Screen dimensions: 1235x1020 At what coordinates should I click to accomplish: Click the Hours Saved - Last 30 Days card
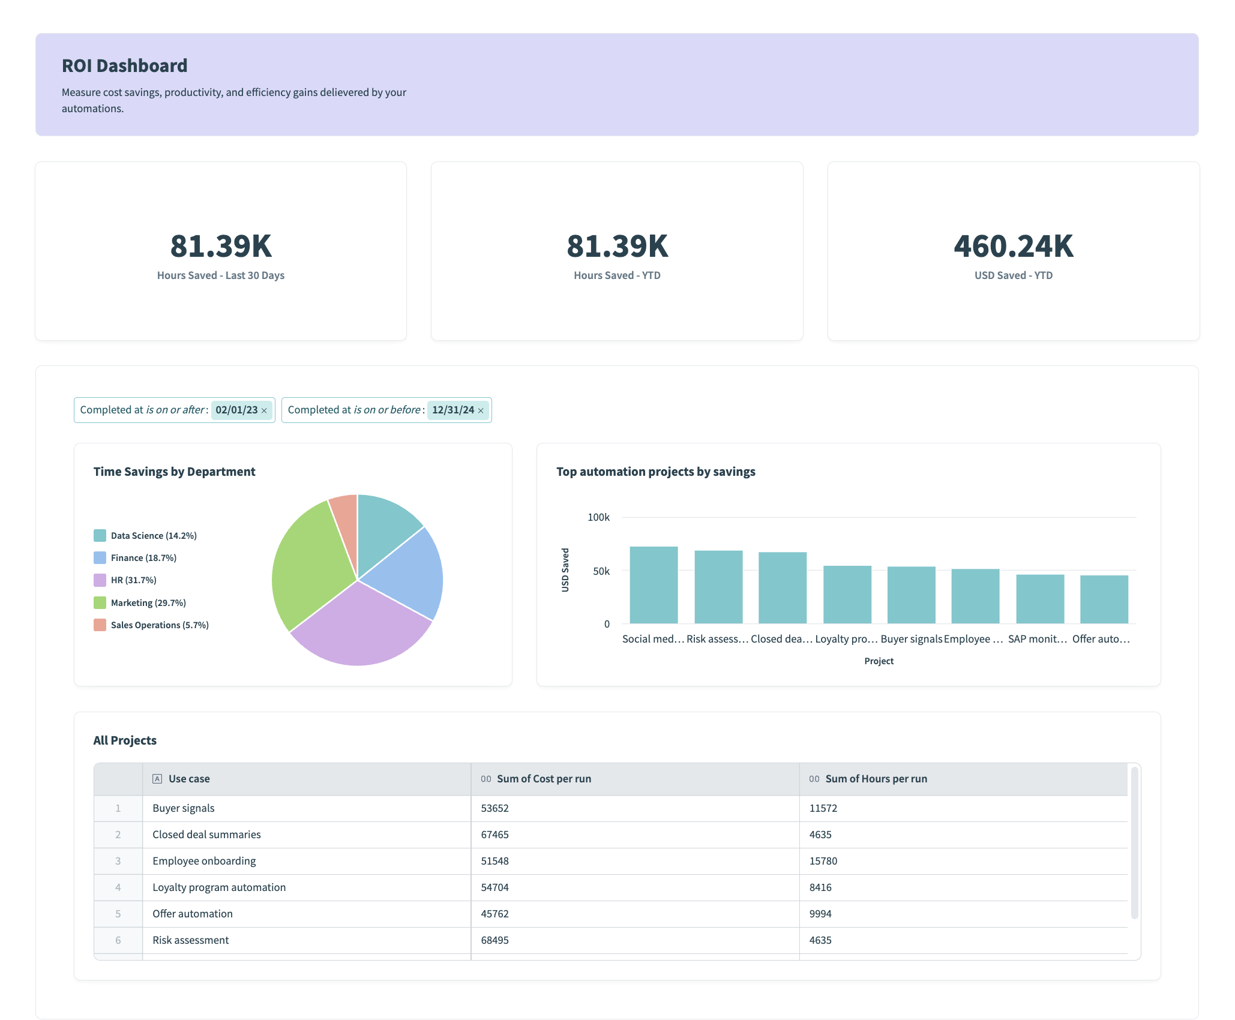[221, 252]
